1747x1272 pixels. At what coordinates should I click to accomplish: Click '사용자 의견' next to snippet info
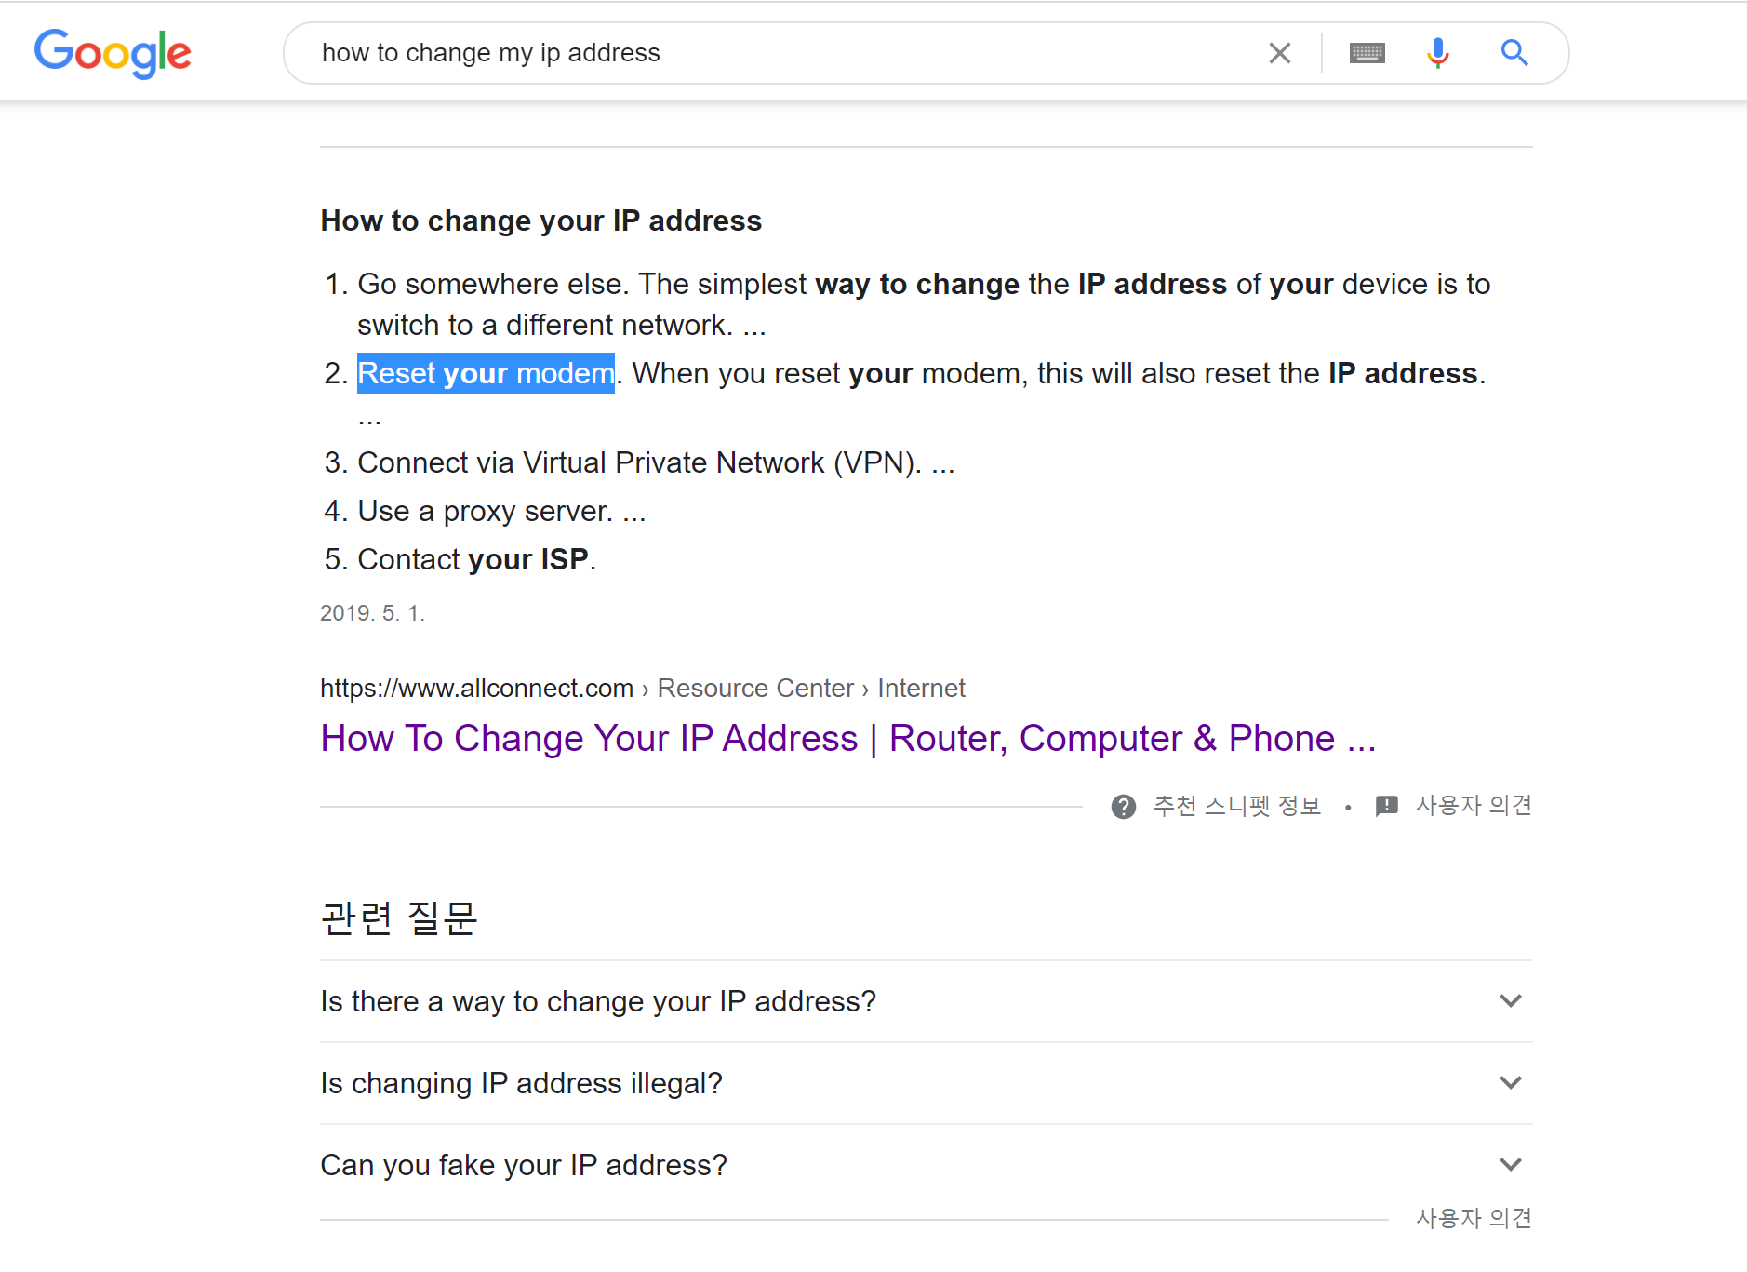point(1474,806)
